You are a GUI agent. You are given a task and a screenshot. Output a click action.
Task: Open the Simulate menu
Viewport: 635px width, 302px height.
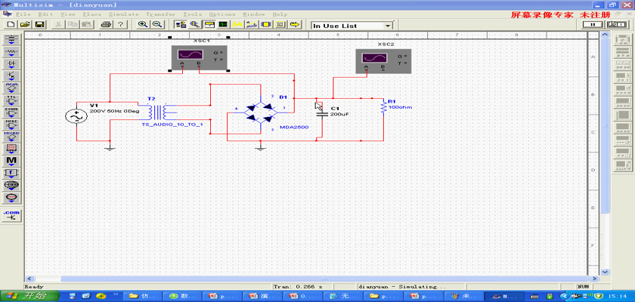click(x=123, y=14)
